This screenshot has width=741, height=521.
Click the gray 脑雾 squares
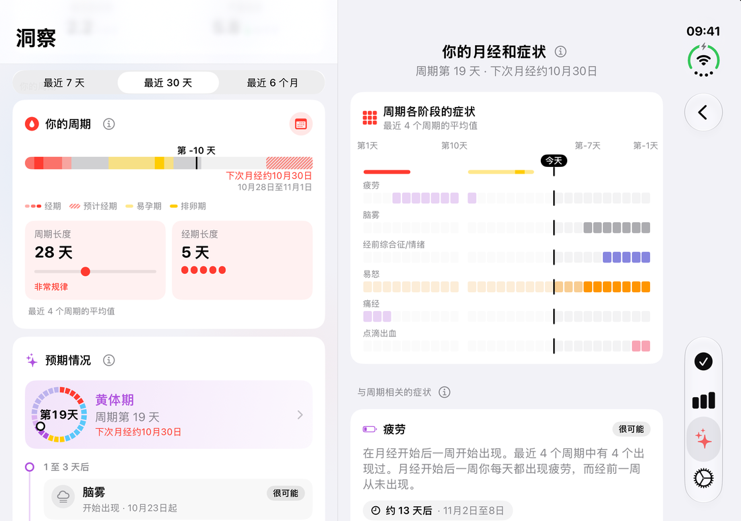[616, 228]
